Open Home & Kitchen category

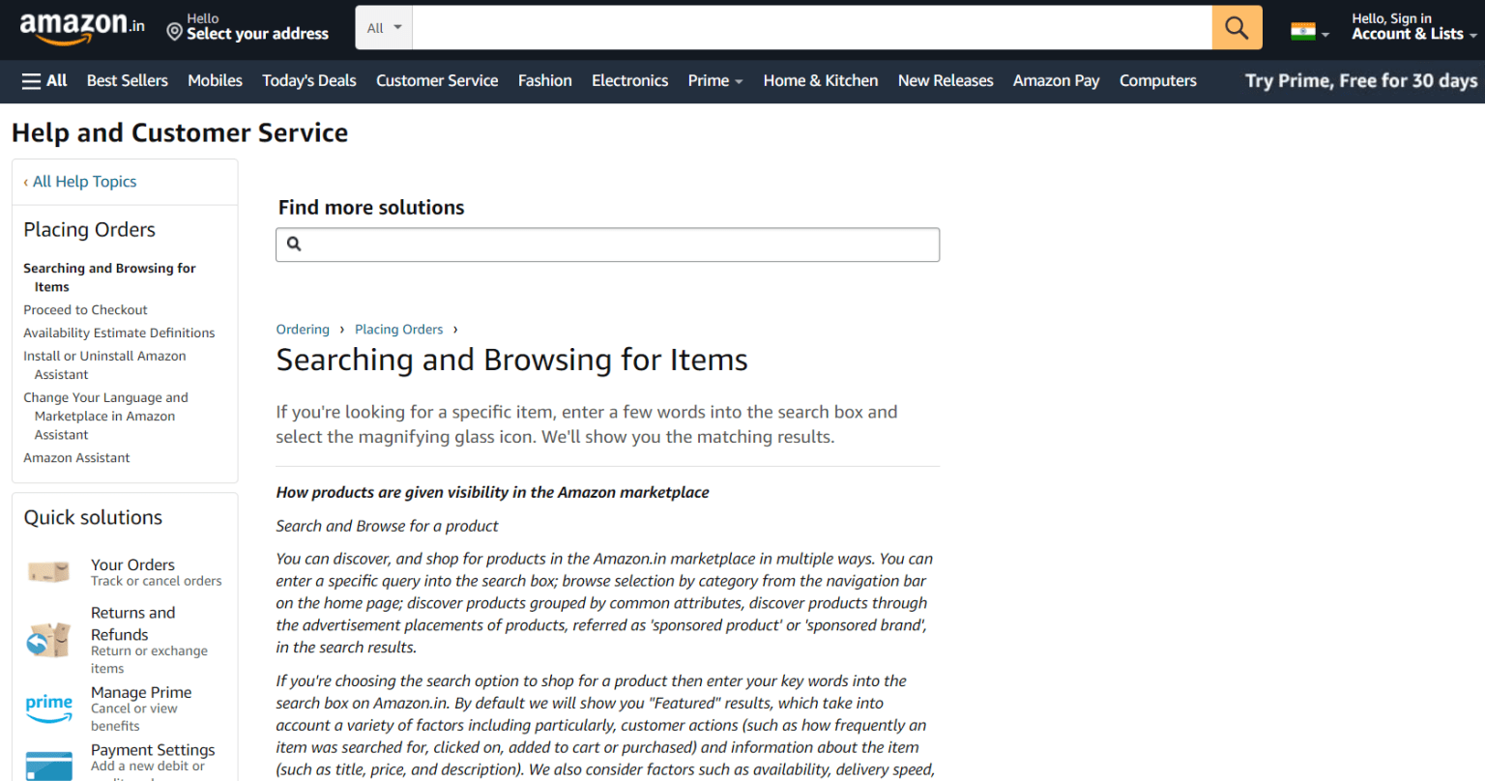pyautogui.click(x=821, y=81)
